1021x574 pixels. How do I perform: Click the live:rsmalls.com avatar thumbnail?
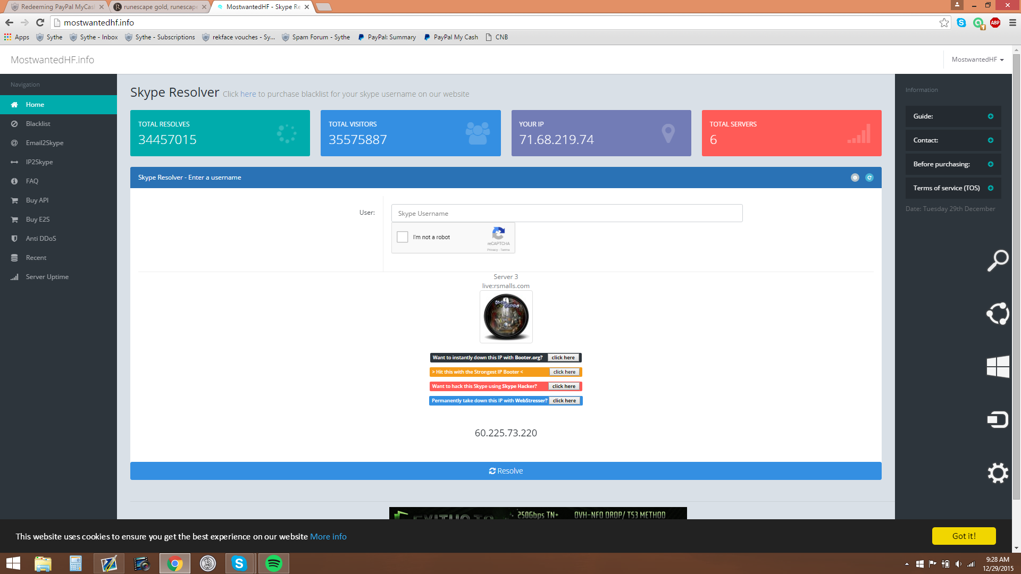pos(506,317)
